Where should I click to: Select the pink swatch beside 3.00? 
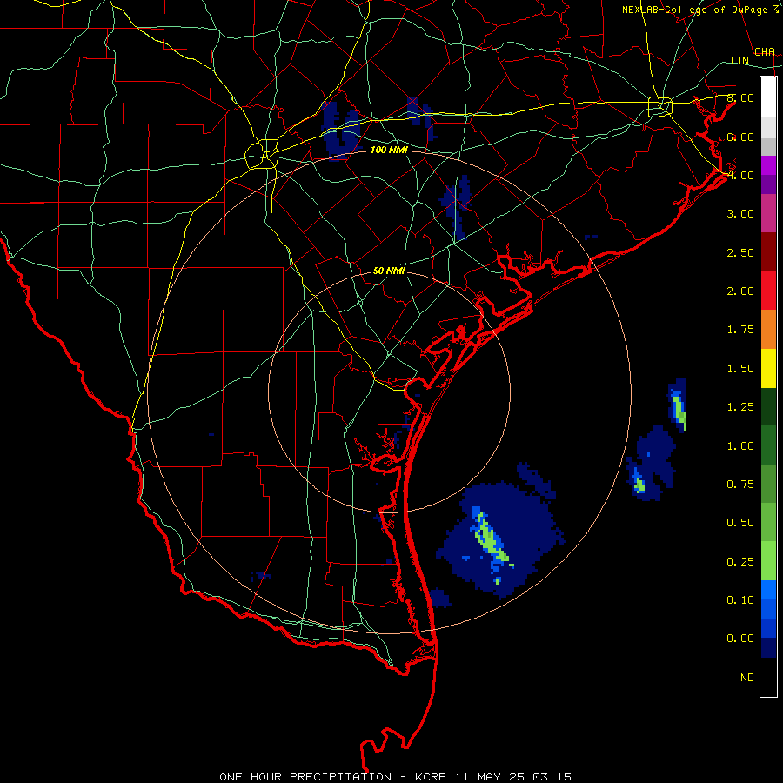pyautogui.click(x=768, y=214)
